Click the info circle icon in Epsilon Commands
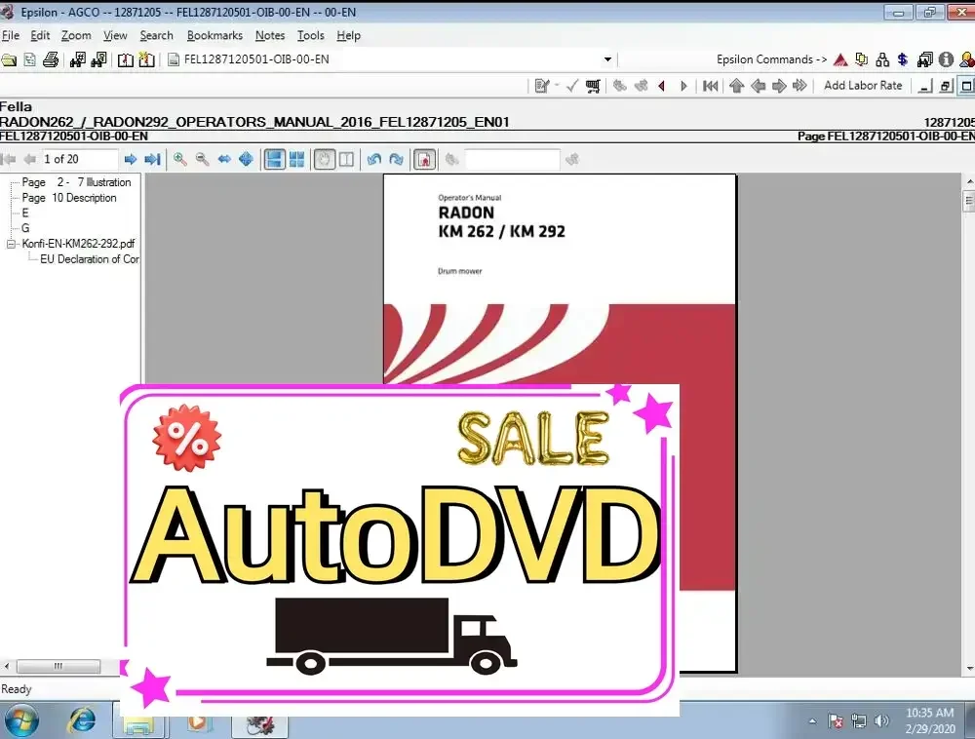This screenshot has height=739, width=975. click(x=946, y=59)
